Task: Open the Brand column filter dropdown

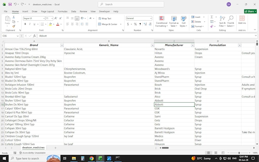Action: click(x=62, y=45)
